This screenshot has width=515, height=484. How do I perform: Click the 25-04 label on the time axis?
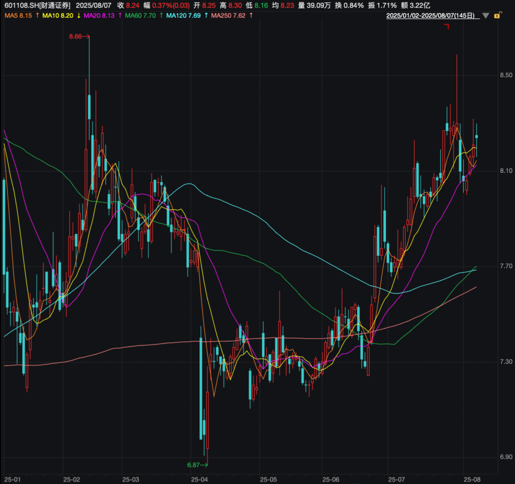click(198, 479)
